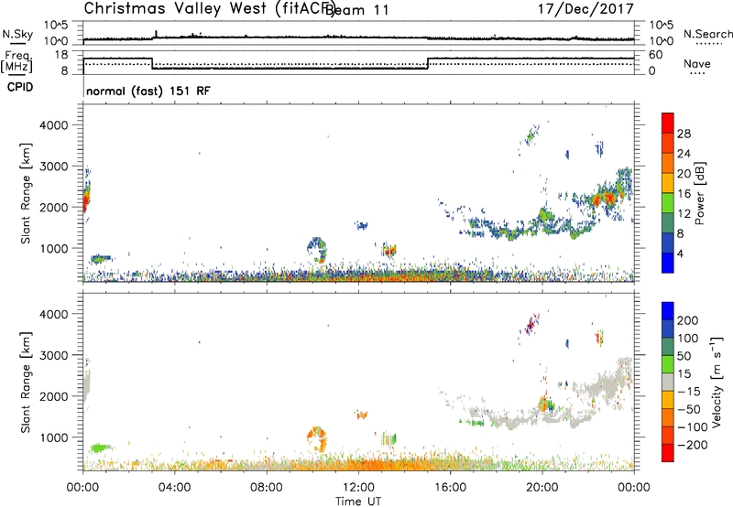Select the 'N.Search' legend label
This screenshot has height=507, width=733.
click(x=707, y=34)
